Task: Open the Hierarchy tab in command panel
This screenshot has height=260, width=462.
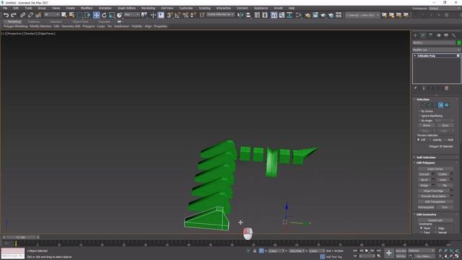Action: [x=431, y=35]
